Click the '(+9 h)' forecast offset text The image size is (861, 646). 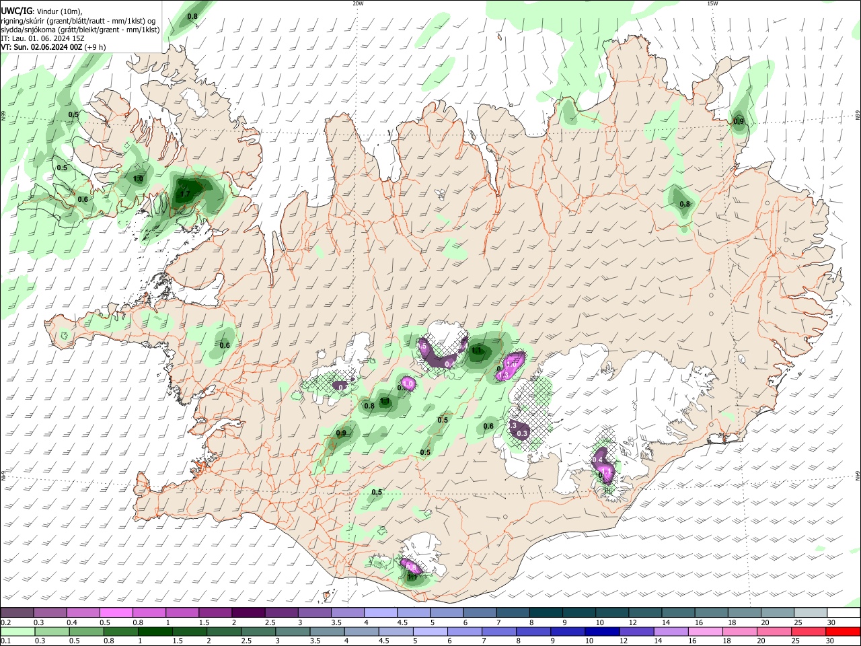pyautogui.click(x=95, y=48)
